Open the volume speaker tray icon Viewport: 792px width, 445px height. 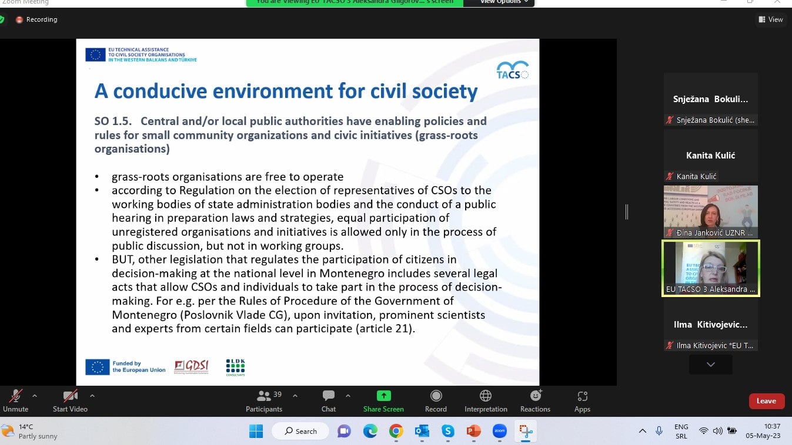click(x=717, y=431)
